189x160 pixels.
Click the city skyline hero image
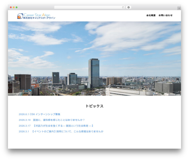pyautogui.click(x=94, y=59)
